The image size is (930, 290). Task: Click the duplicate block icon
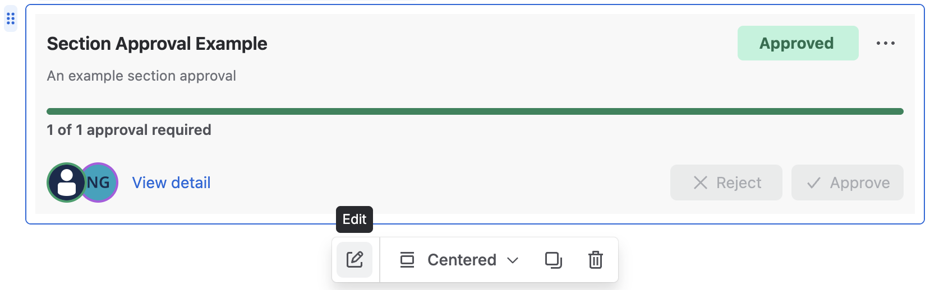553,260
